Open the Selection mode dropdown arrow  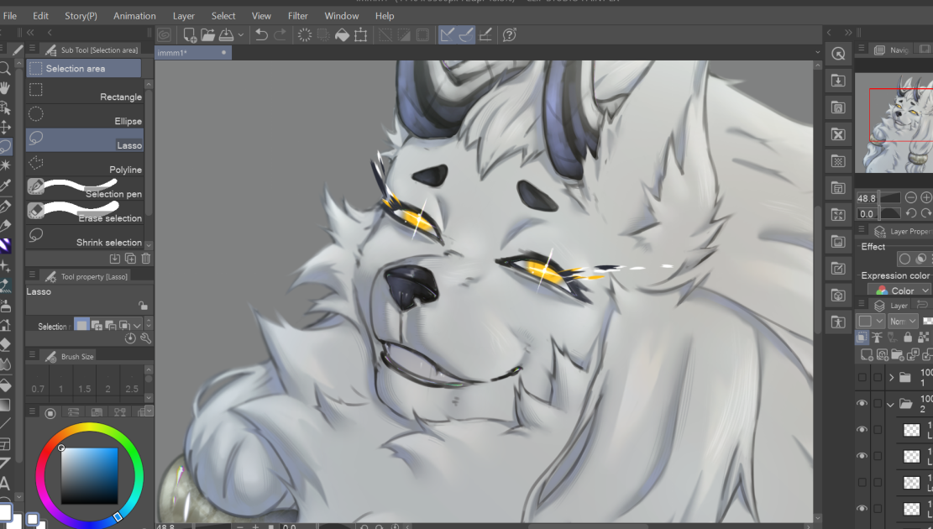point(138,326)
